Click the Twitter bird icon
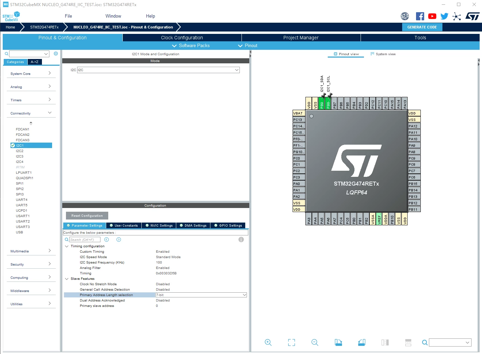 tap(444, 16)
